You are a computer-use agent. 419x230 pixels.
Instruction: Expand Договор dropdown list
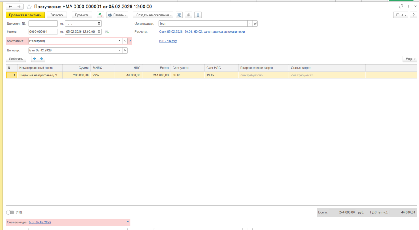click(x=119, y=50)
